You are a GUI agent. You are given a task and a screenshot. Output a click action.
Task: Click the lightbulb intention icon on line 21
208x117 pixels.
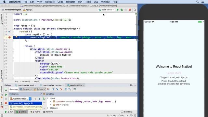[16, 37]
